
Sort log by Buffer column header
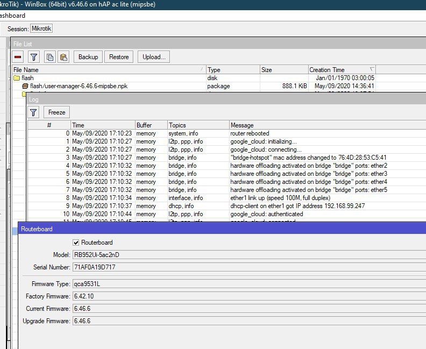tap(151, 125)
